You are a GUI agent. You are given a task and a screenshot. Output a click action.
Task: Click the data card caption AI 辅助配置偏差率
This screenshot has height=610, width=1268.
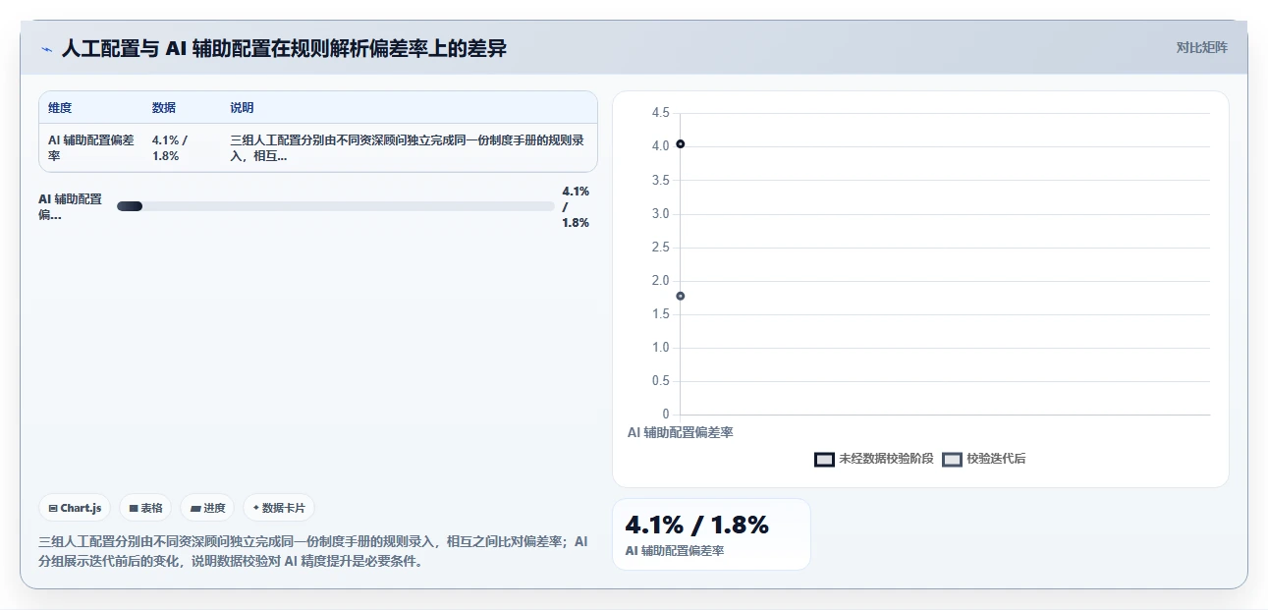click(x=675, y=551)
